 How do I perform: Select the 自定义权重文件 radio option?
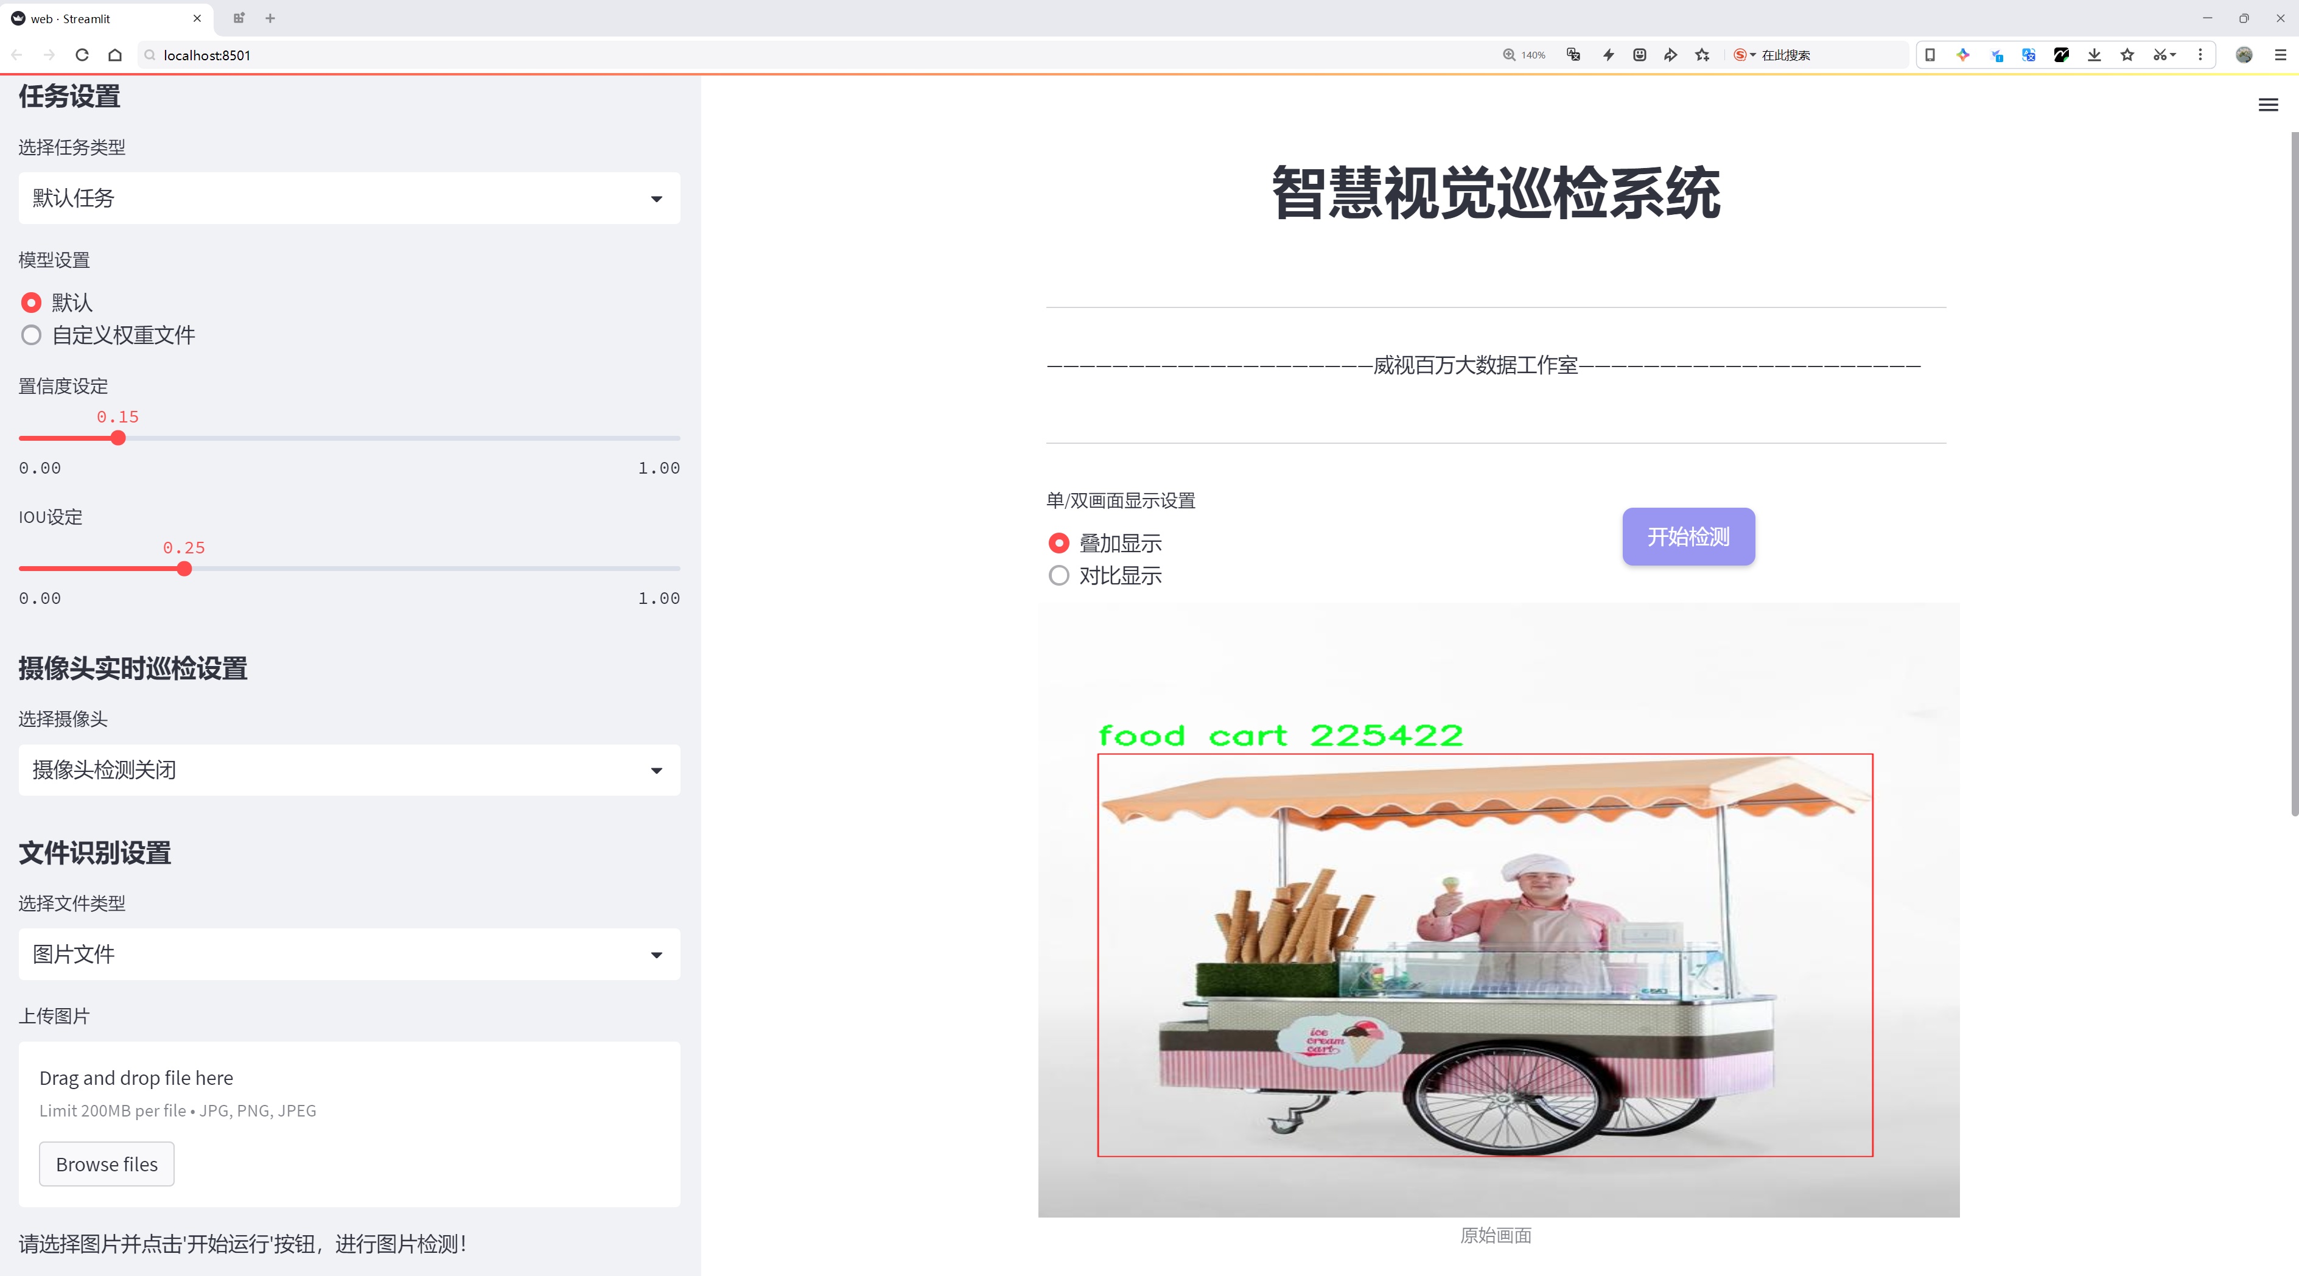point(31,335)
